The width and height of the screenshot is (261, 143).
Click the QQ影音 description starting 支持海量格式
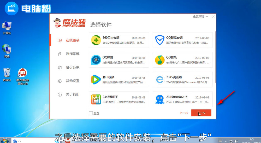coord(123,63)
